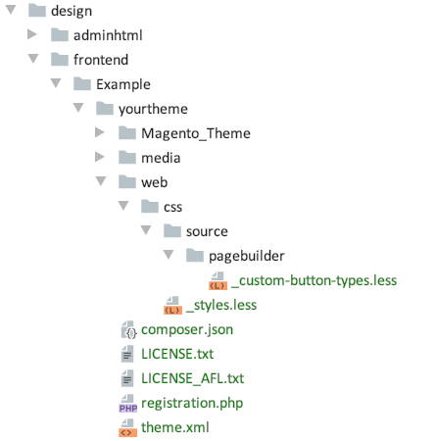Collapse the frontend folder arrow
The width and height of the screenshot is (436, 441).
33,59
